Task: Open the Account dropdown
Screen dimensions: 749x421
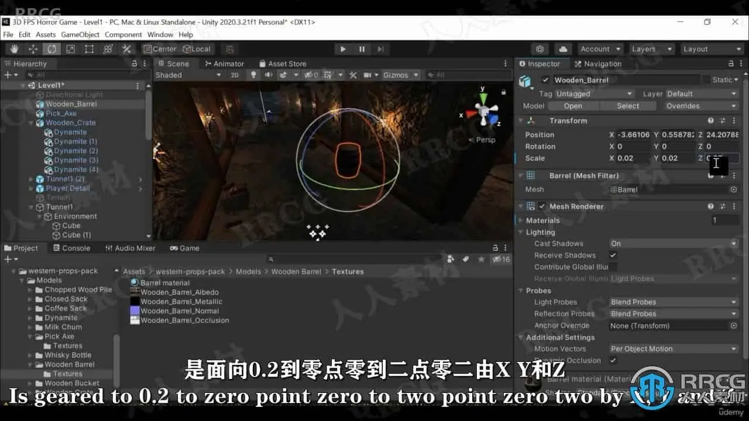Action: point(600,49)
